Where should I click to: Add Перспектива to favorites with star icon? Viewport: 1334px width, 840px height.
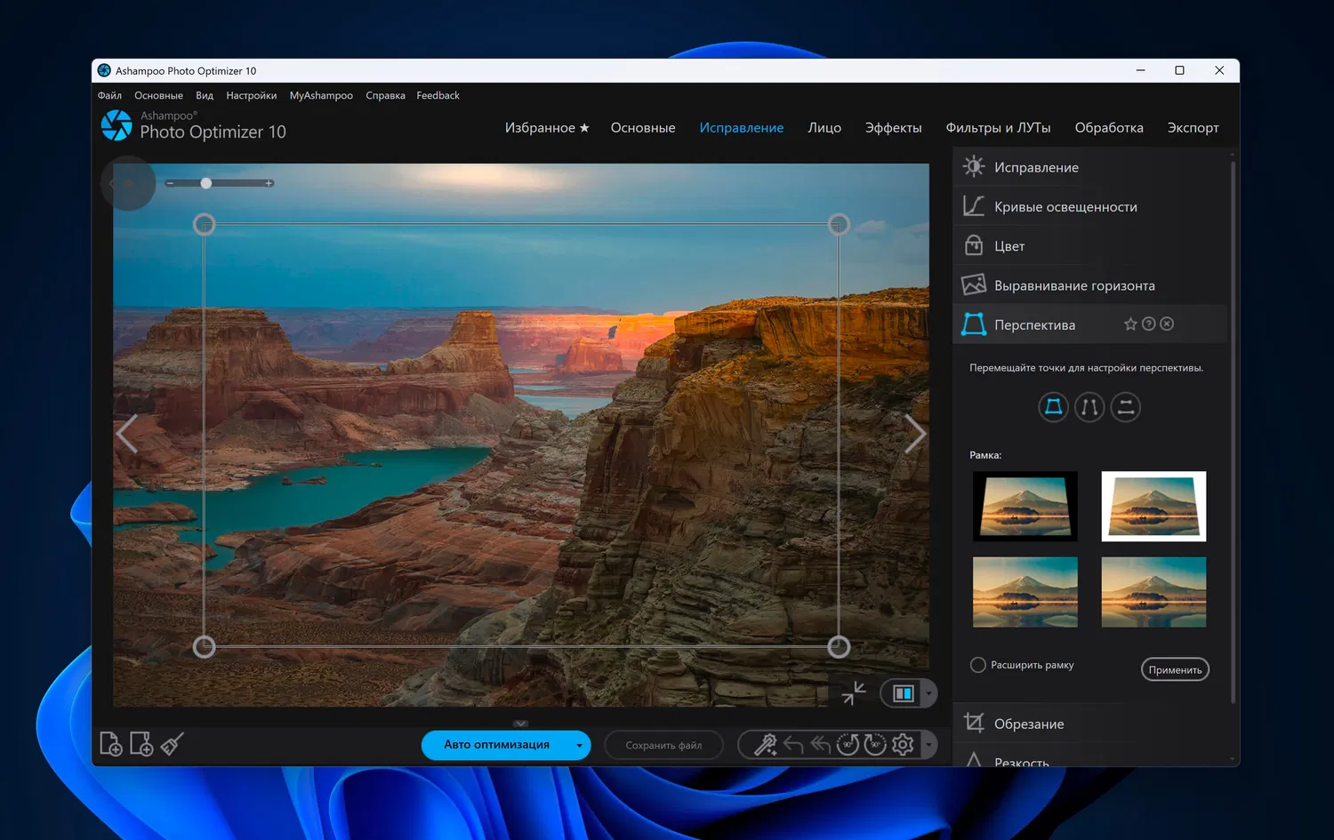[1130, 324]
